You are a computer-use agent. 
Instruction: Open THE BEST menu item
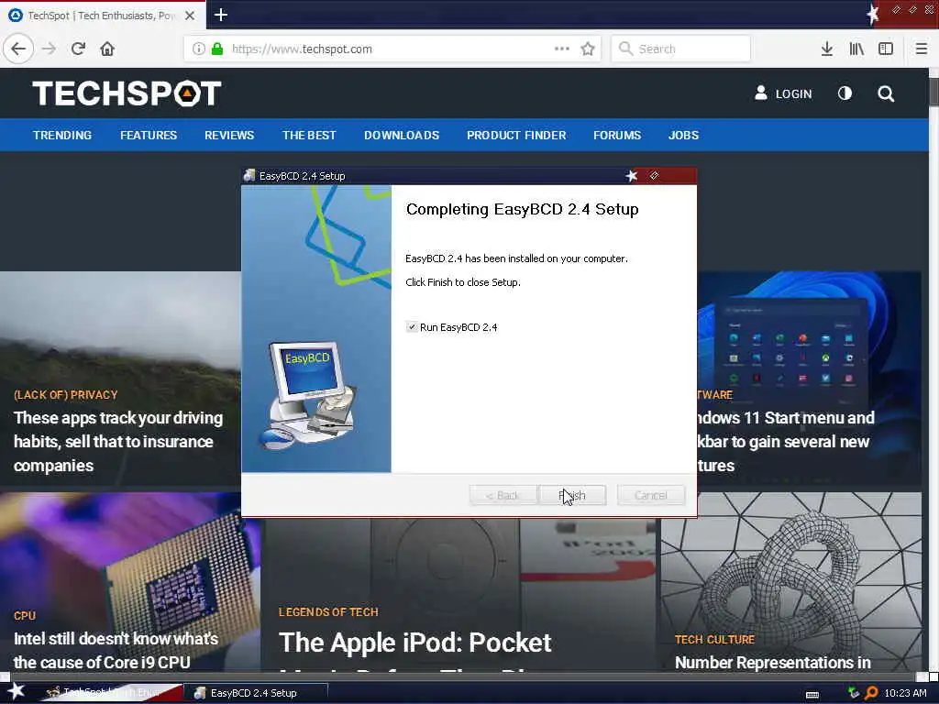click(x=309, y=136)
